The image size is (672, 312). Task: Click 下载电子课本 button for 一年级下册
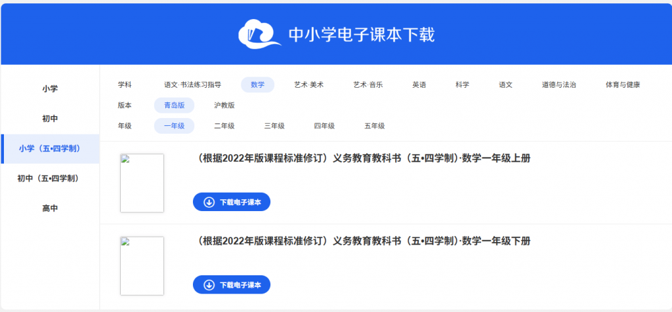232,285
